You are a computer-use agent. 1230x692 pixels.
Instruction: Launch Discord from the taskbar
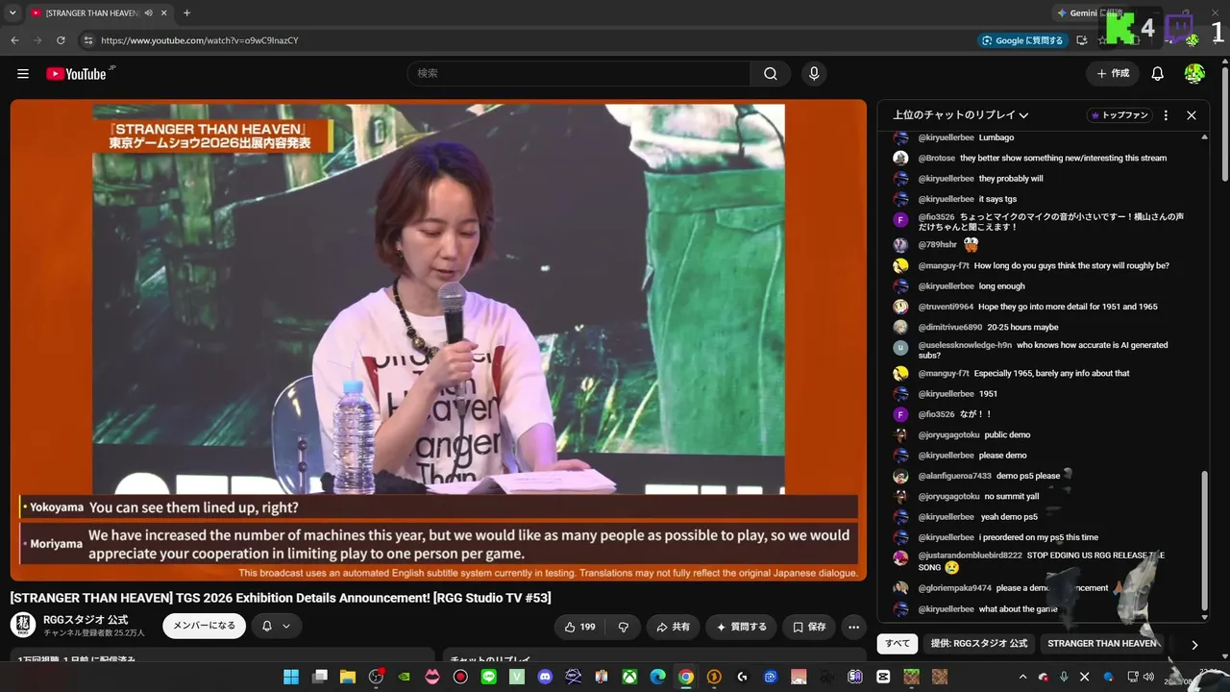(546, 677)
